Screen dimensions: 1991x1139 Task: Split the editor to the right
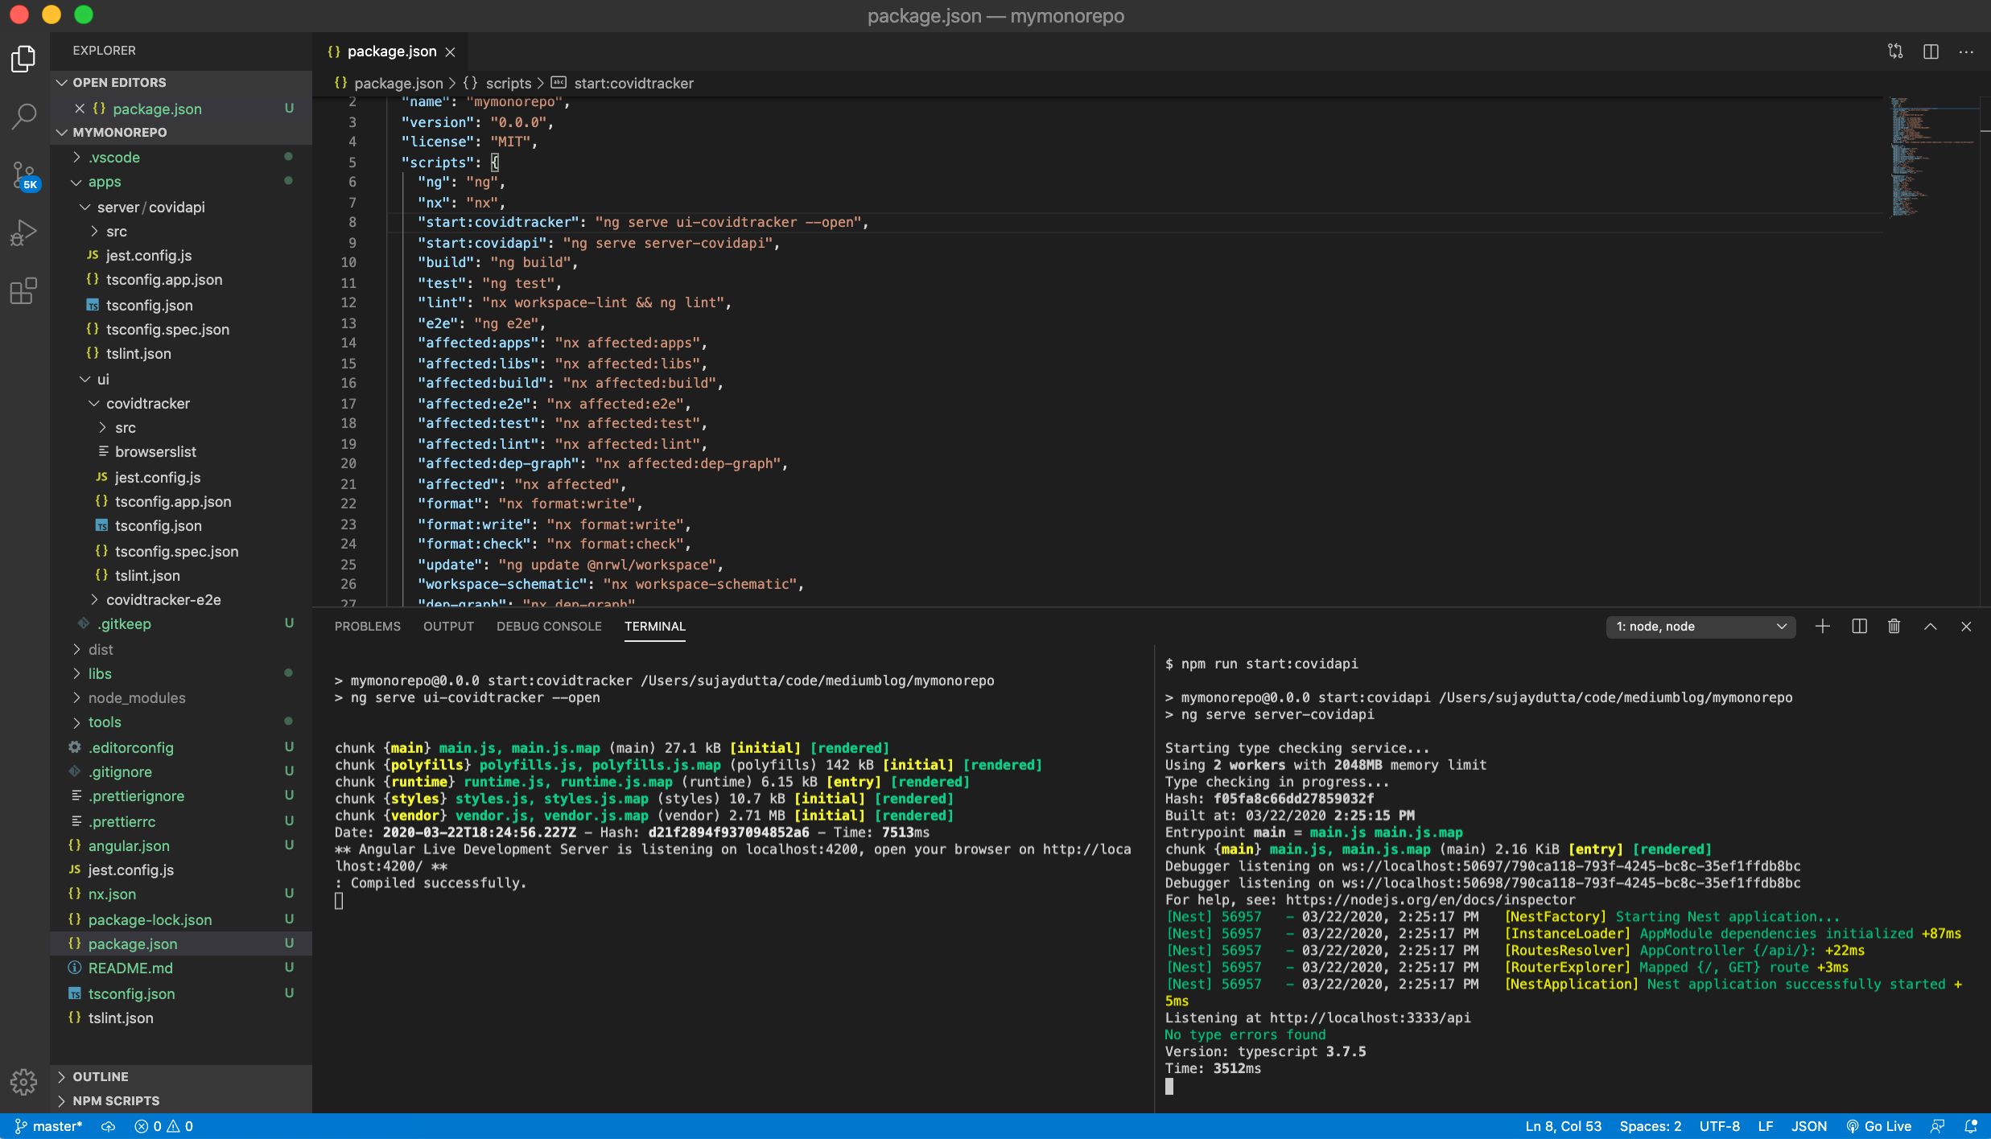1931,51
